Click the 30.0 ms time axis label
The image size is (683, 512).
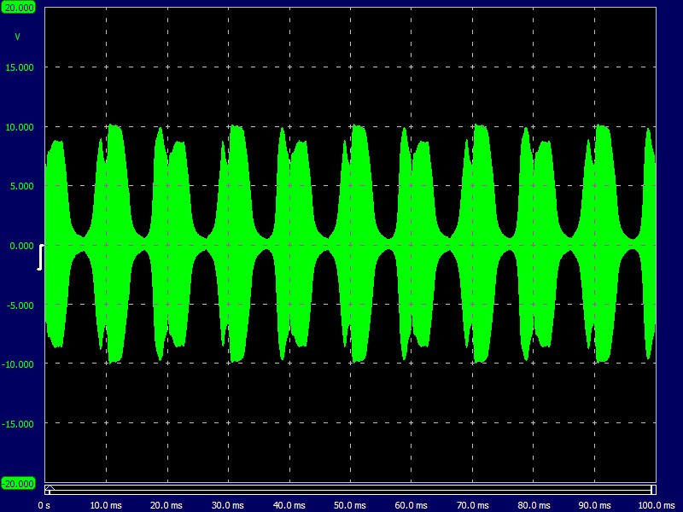tap(228, 505)
